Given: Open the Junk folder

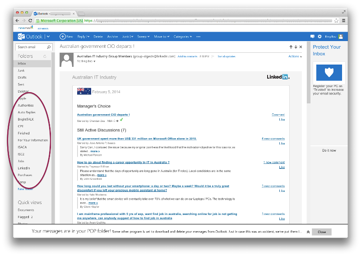Looking at the screenshot, I should click(x=21, y=70).
